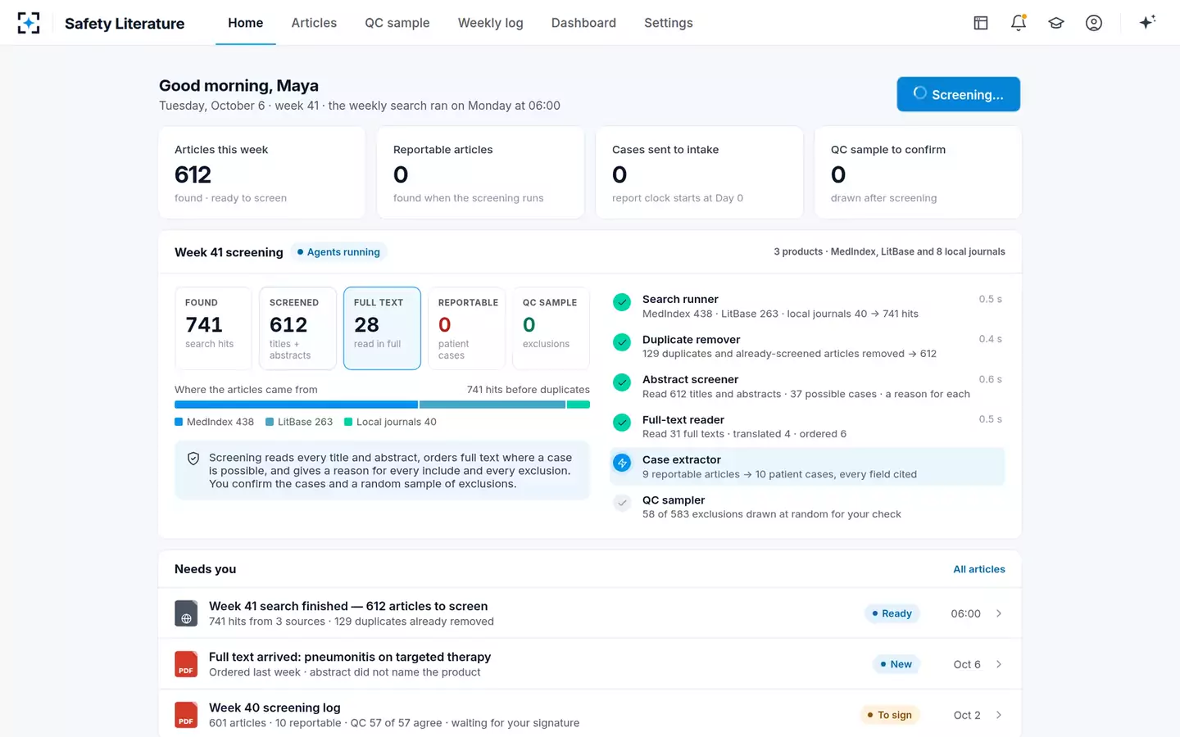This screenshot has width=1180, height=737.
Task: Select the FULL TEXT 28 stage card
Action: tap(382, 328)
